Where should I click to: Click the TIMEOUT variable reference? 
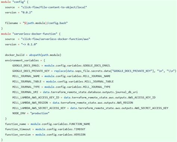pyautogui.click(x=80, y=129)
